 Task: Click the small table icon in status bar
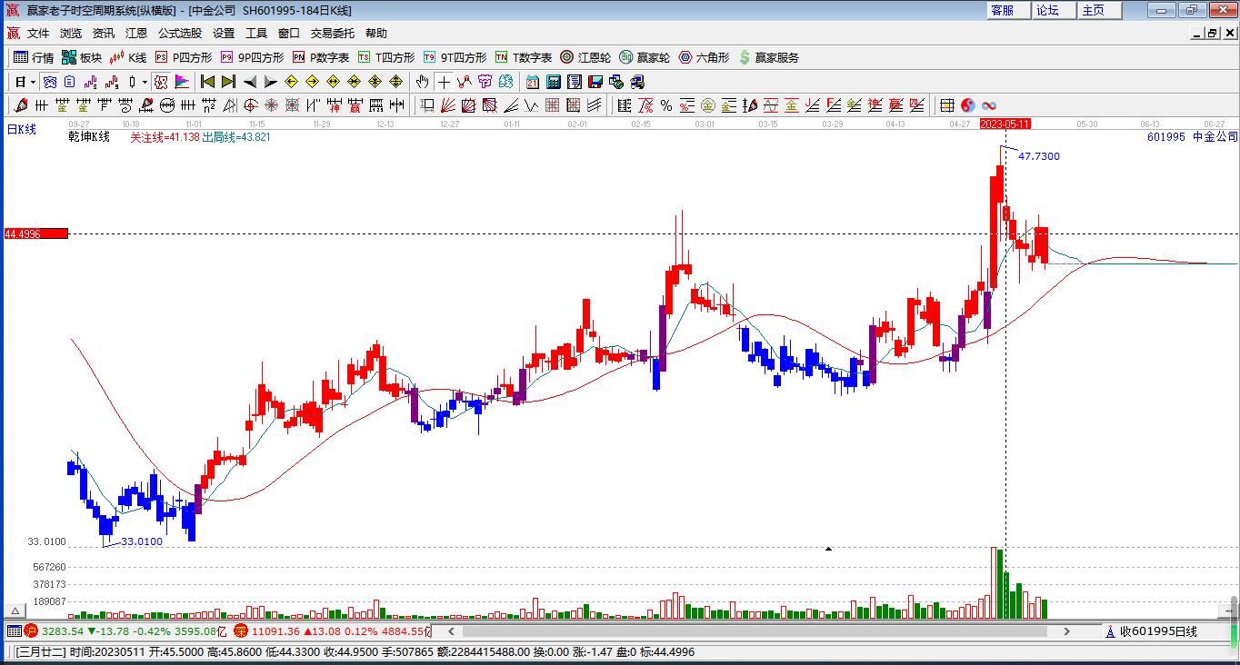click(x=14, y=631)
